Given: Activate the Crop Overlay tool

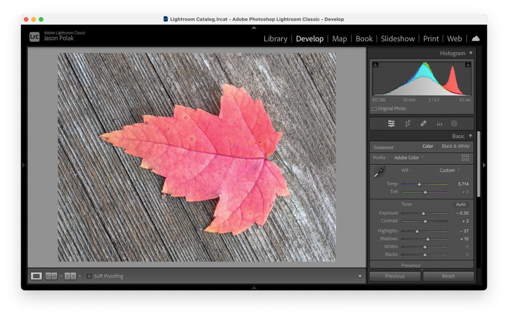Looking at the screenshot, I should [x=408, y=124].
